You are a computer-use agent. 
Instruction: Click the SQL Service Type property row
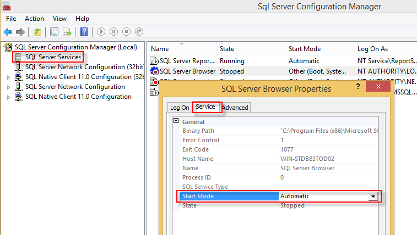tap(279, 187)
